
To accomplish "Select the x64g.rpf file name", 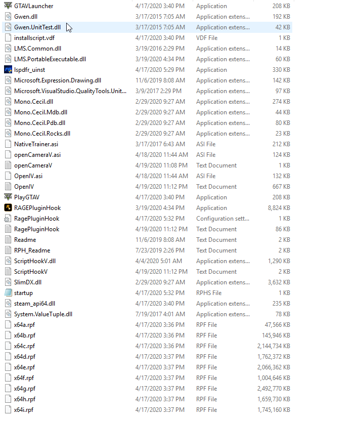I will pyautogui.click(x=25, y=389).
